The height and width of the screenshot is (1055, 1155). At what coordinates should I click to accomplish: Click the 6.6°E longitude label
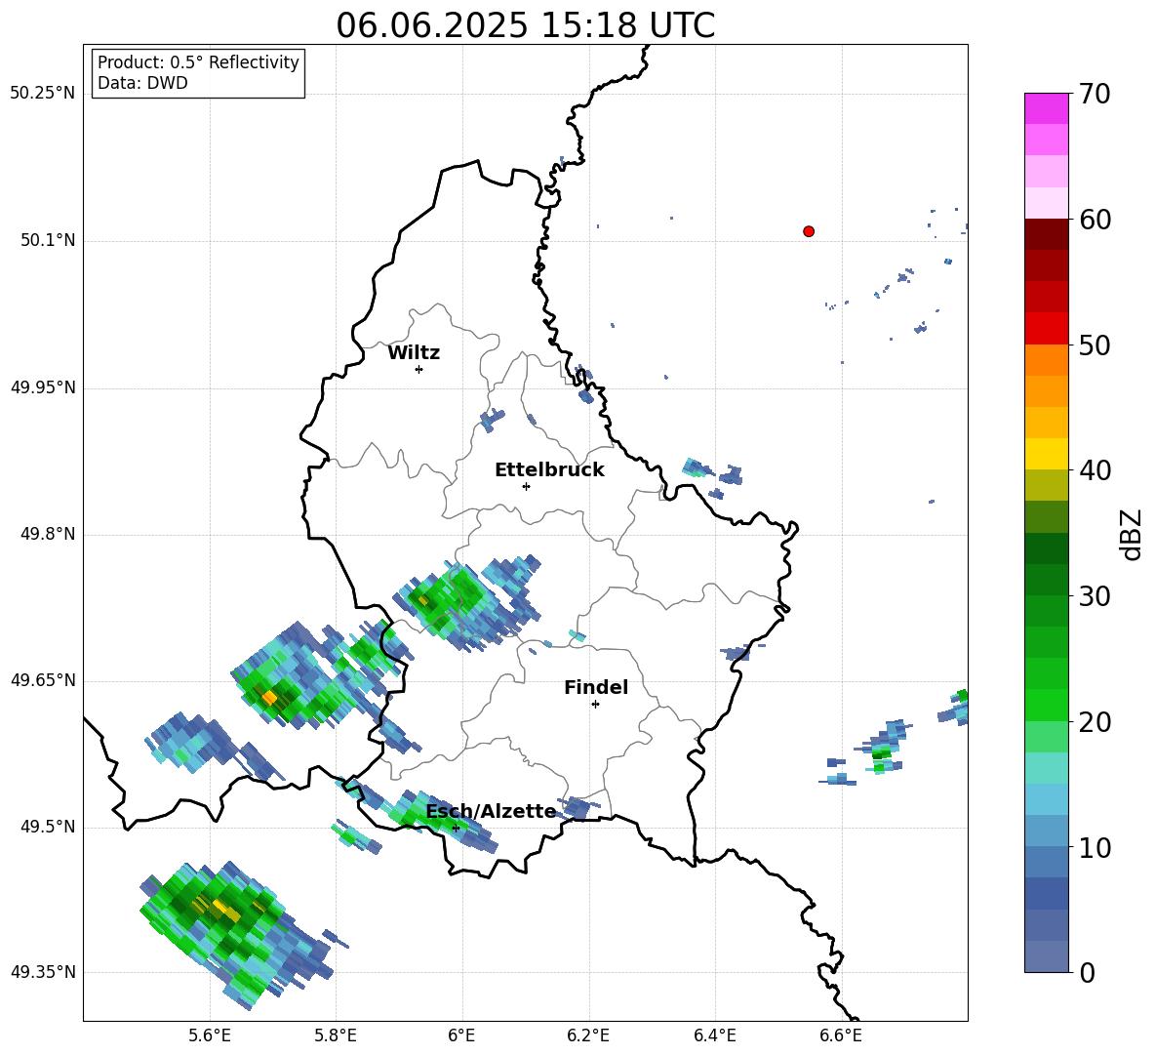pyautogui.click(x=841, y=1035)
